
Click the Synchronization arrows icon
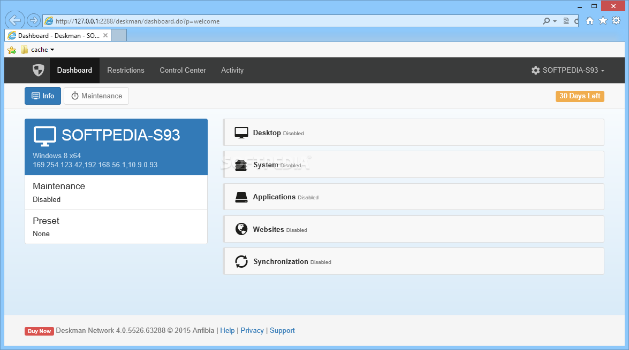pyautogui.click(x=241, y=261)
